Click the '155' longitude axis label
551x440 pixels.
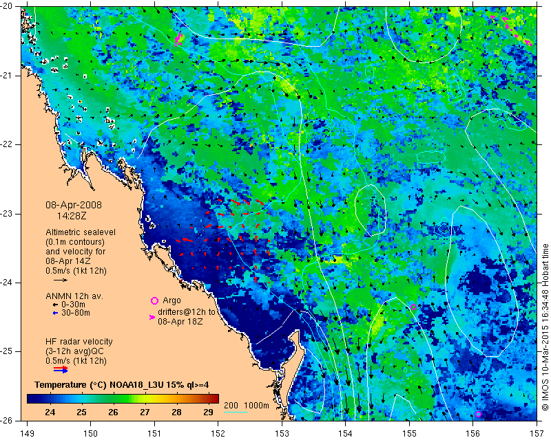pos(409,434)
